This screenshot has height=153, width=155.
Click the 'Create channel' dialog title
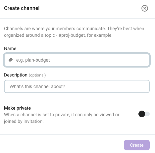tap(22, 8)
